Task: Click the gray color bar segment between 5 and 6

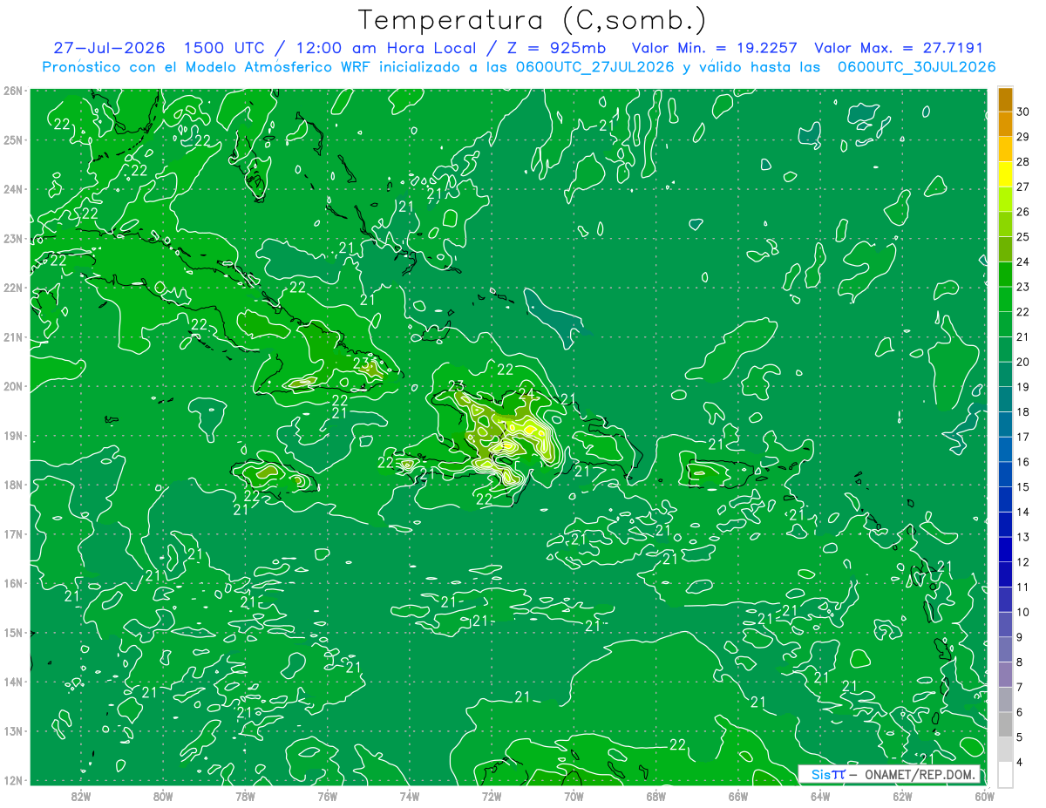Action: [x=1005, y=724]
